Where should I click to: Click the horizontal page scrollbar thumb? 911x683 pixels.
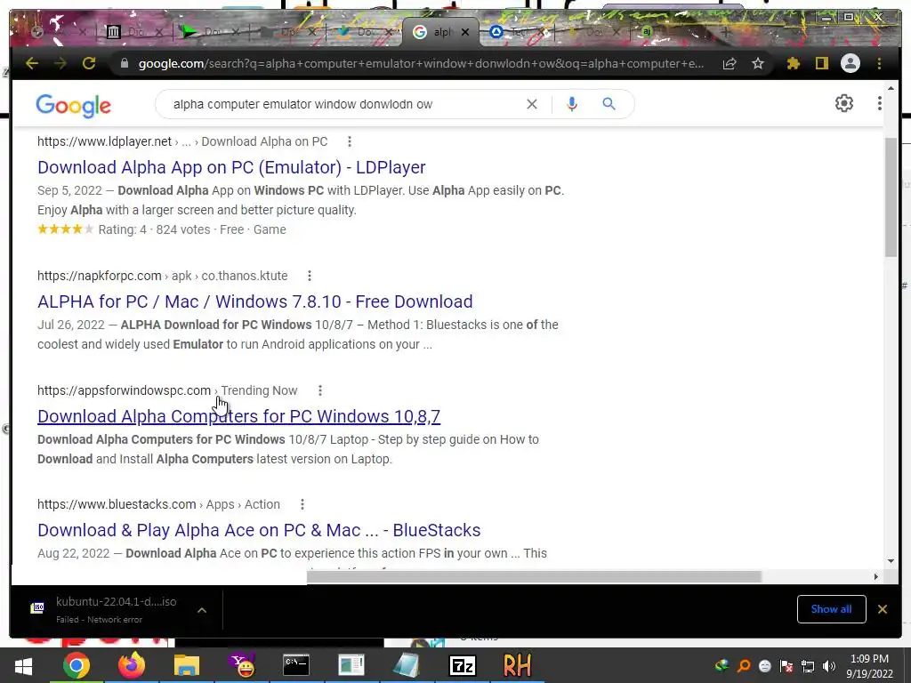[x=534, y=576]
